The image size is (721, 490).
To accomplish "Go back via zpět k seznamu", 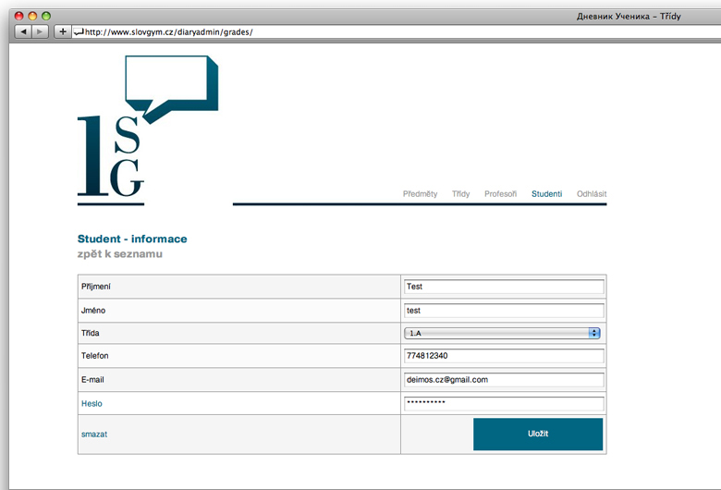I will (120, 254).
